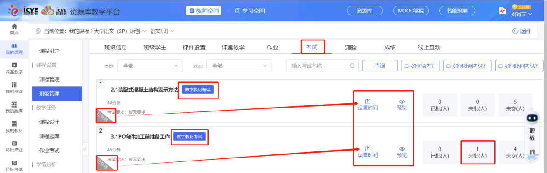Click the location pin icon beside 当前位置
547x173 pixels.
(38, 31)
